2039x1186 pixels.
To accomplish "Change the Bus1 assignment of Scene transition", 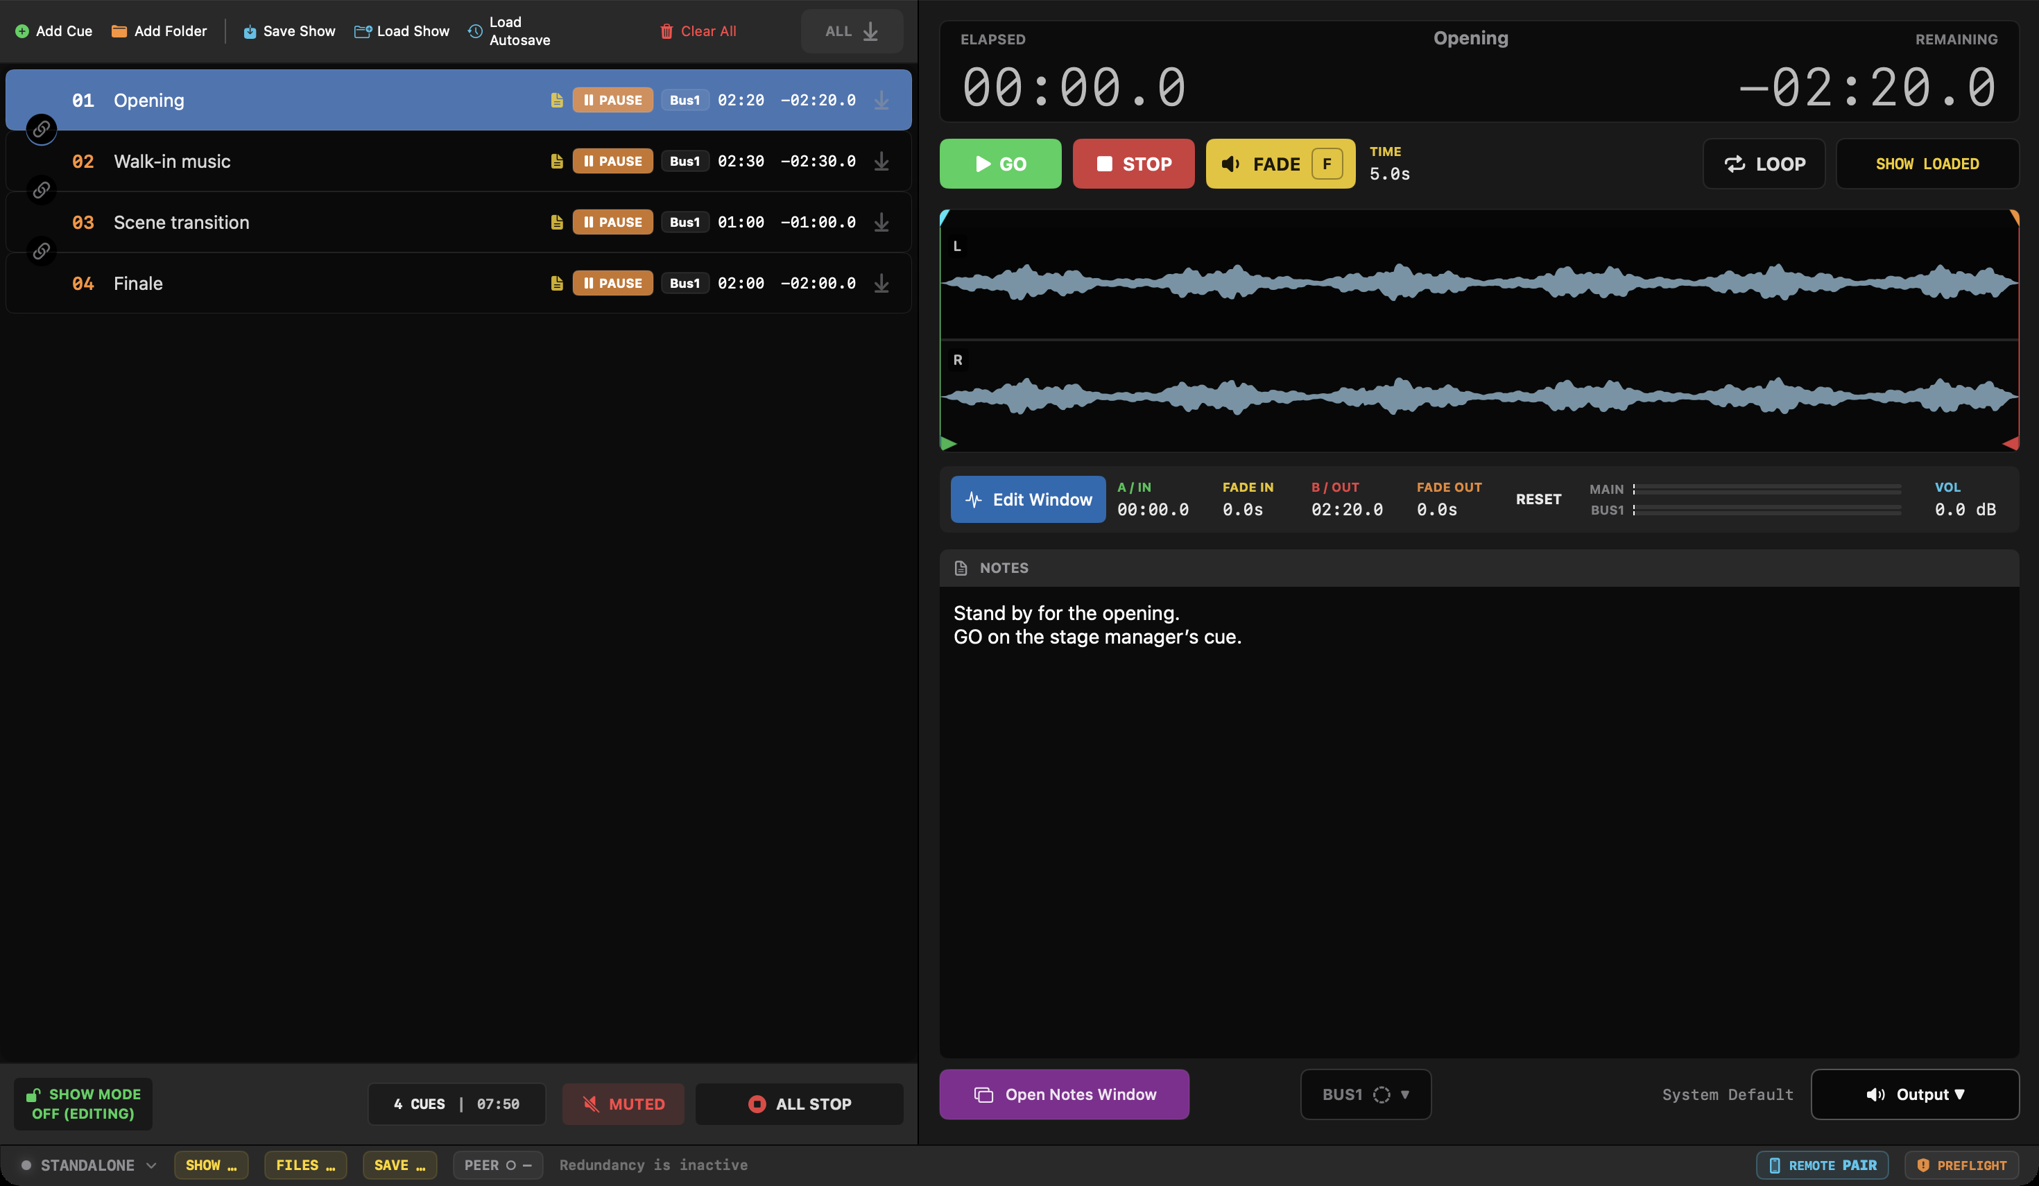I will [685, 223].
